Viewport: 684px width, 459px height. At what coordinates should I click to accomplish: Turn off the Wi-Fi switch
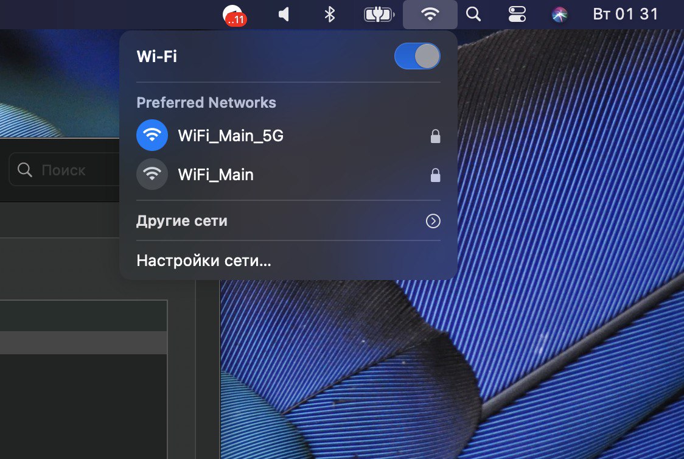point(417,56)
